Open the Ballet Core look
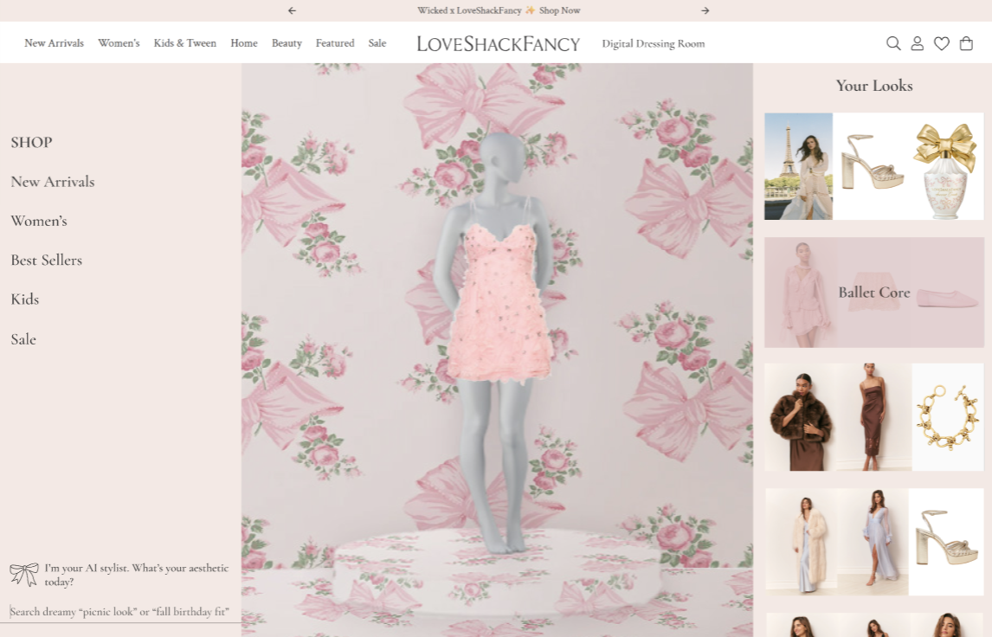 [x=873, y=293]
